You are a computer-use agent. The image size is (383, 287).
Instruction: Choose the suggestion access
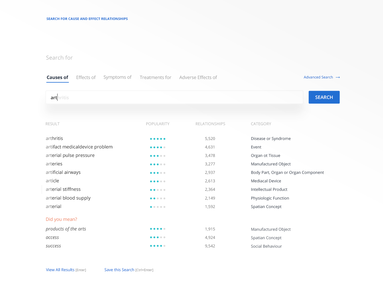click(x=52, y=237)
